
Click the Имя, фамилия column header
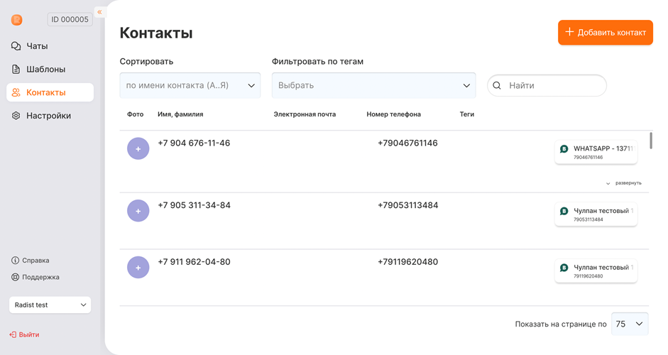click(180, 114)
